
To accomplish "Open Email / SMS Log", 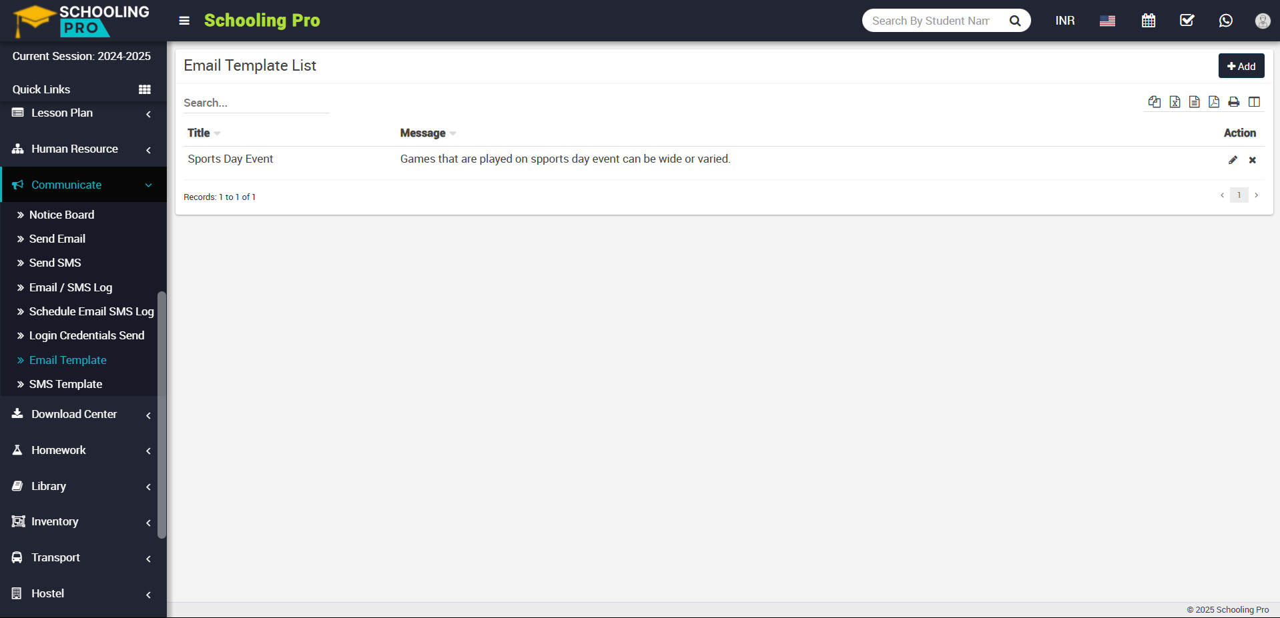I will pyautogui.click(x=70, y=287).
